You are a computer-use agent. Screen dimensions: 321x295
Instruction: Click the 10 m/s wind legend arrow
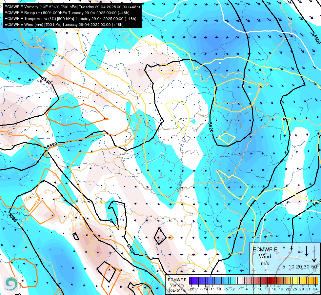[x=291, y=249]
